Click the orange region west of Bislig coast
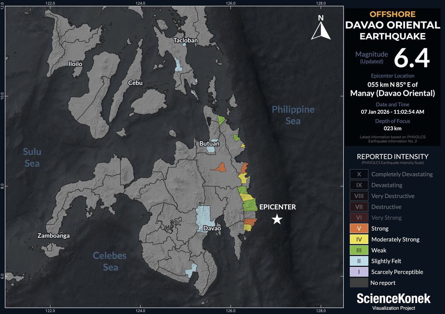 [221, 167]
